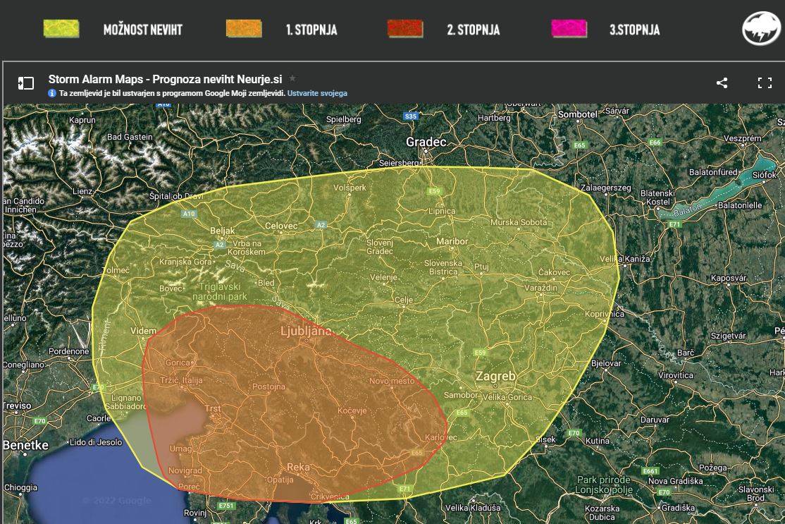Click the magenta '3. stopnja' legend swatch

pos(569,29)
